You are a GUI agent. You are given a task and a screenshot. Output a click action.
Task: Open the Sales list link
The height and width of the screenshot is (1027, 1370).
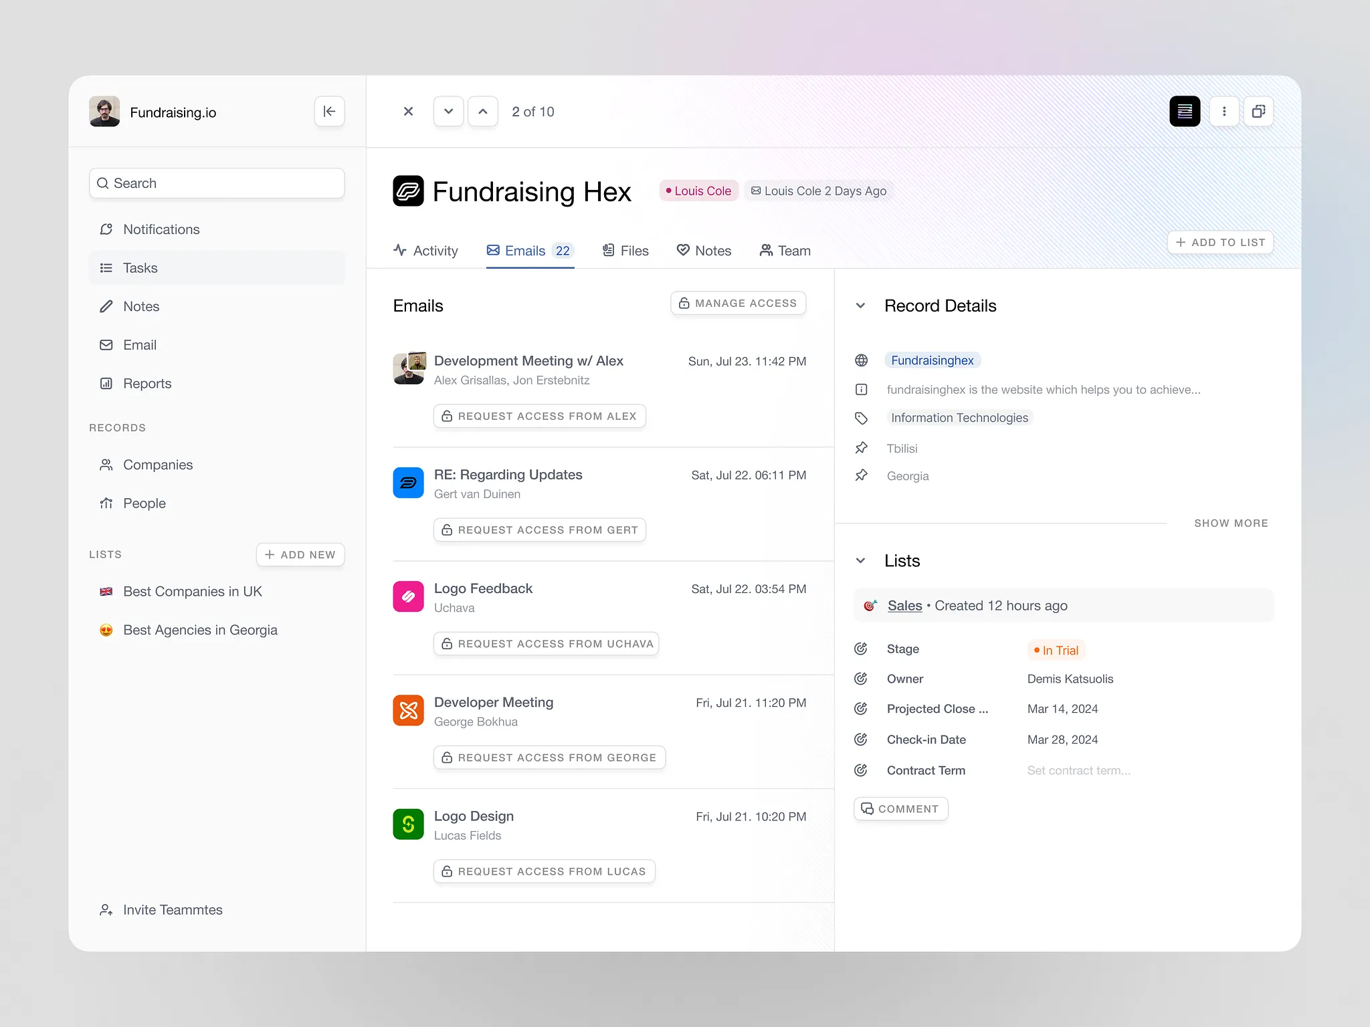904,606
